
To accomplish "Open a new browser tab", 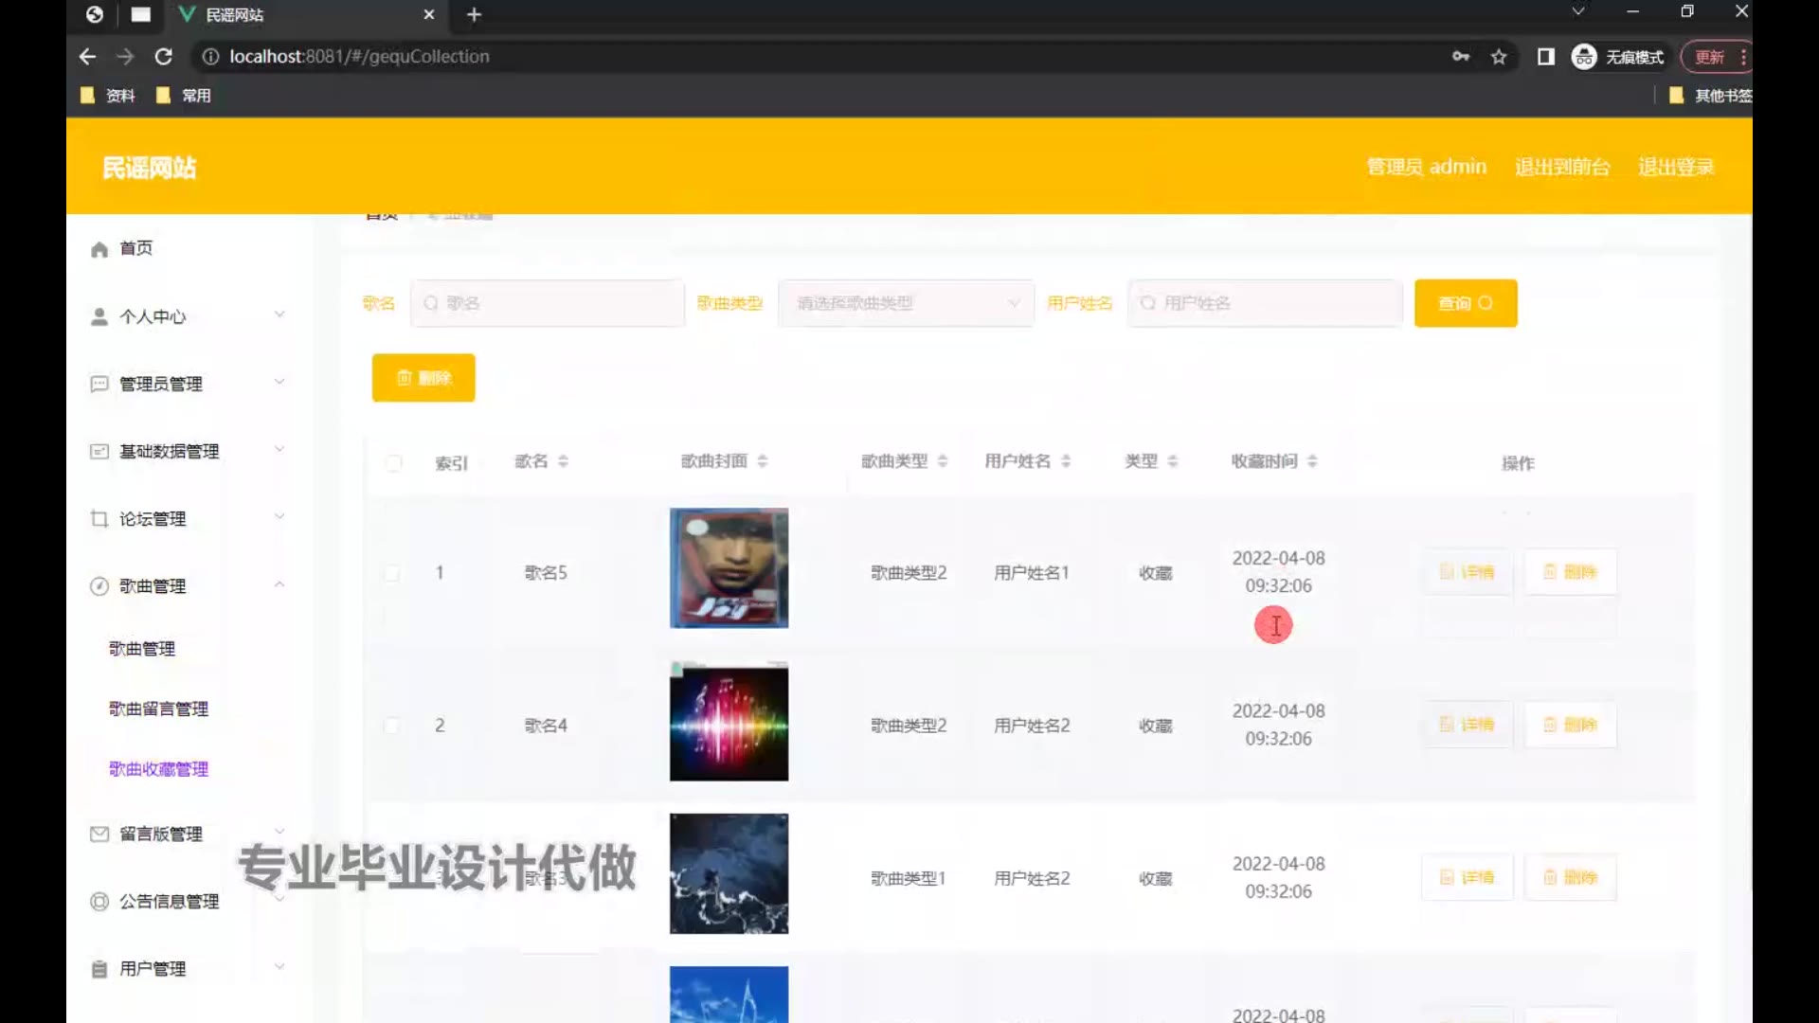I will (x=474, y=15).
